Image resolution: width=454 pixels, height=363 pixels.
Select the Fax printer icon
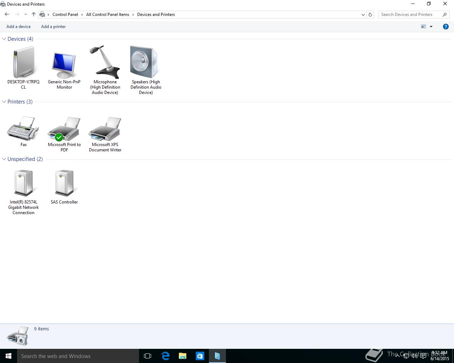(x=23, y=129)
